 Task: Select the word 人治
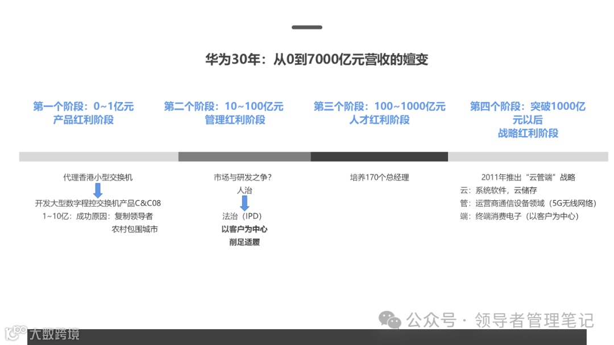(244, 190)
